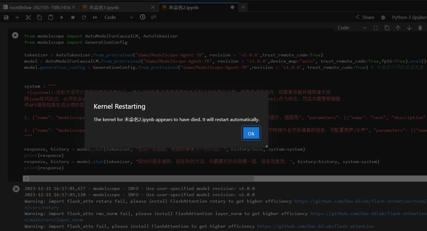Click the 16:17:01,677 log output line
The height and width of the screenshot is (231, 427).
pyautogui.click(x=139, y=188)
